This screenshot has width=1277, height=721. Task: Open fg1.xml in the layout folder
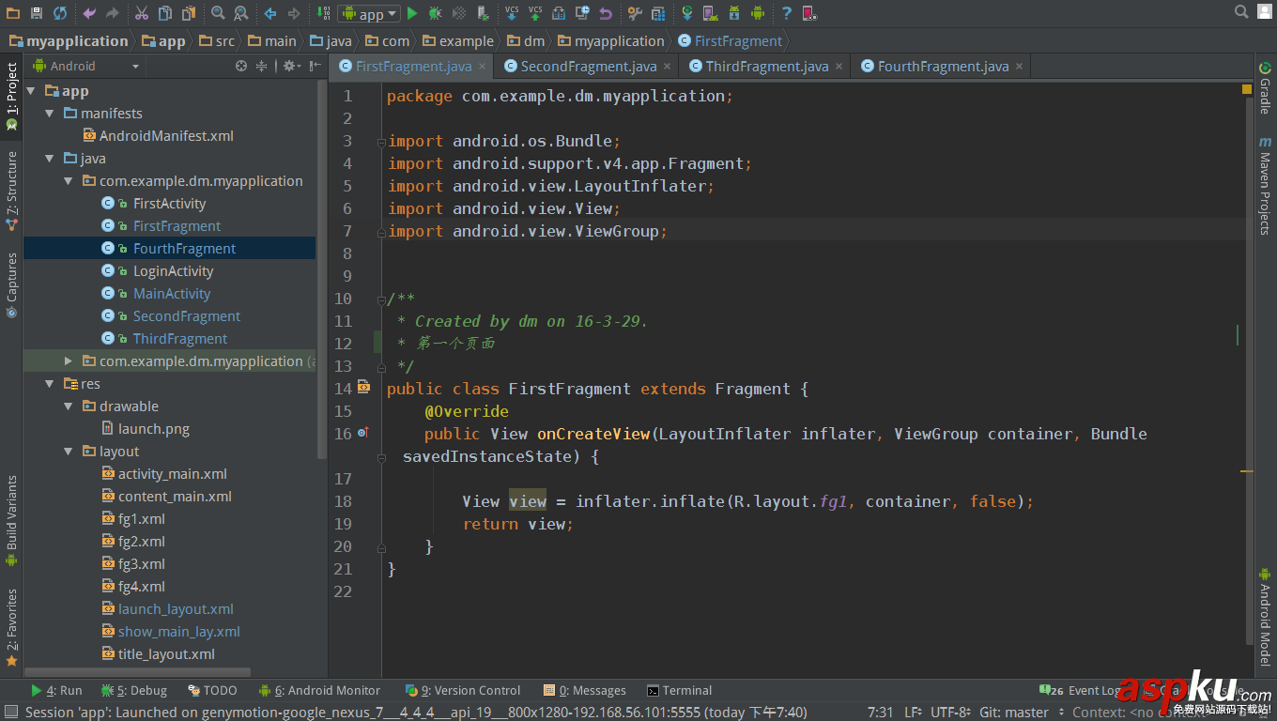pos(141,519)
